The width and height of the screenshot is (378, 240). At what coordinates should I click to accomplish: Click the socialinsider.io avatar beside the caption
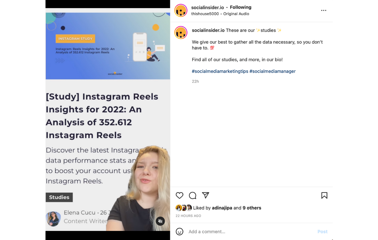click(181, 33)
